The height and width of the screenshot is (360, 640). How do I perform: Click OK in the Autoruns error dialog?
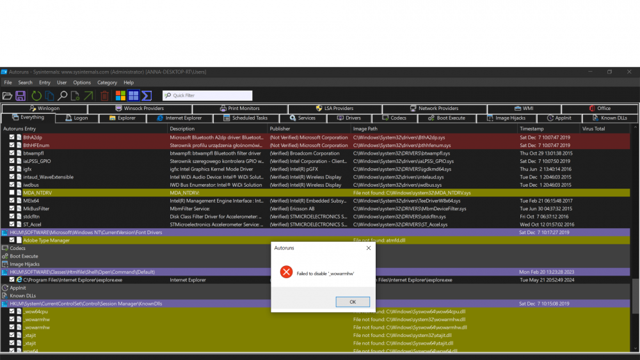[353, 302]
